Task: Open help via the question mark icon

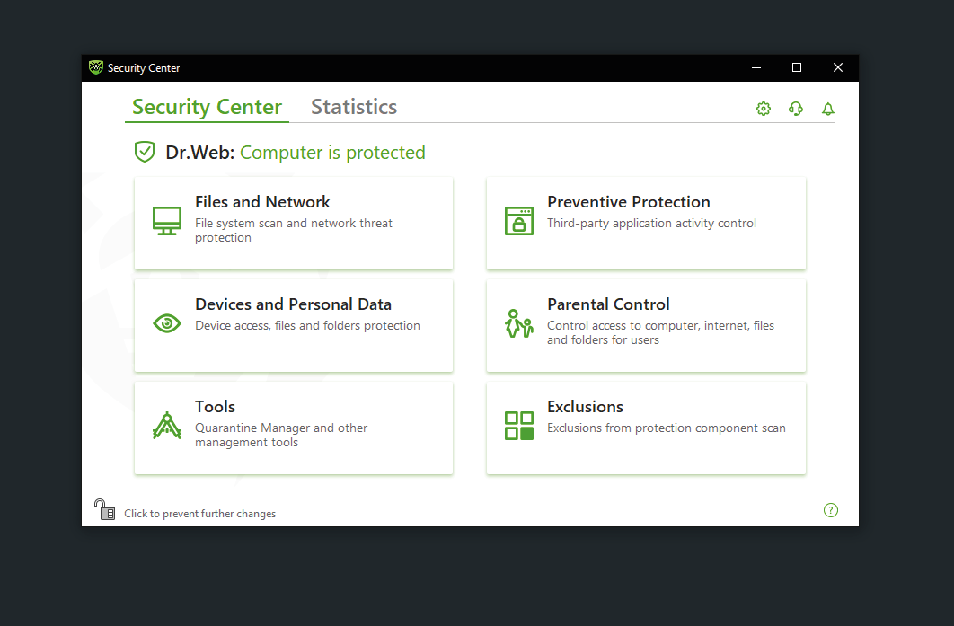Action: click(x=831, y=510)
